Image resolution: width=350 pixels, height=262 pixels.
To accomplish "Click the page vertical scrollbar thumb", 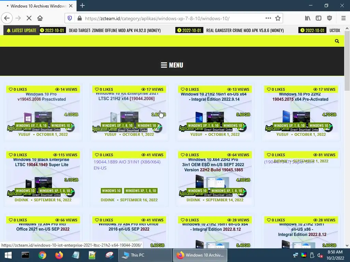I will coord(347,61).
